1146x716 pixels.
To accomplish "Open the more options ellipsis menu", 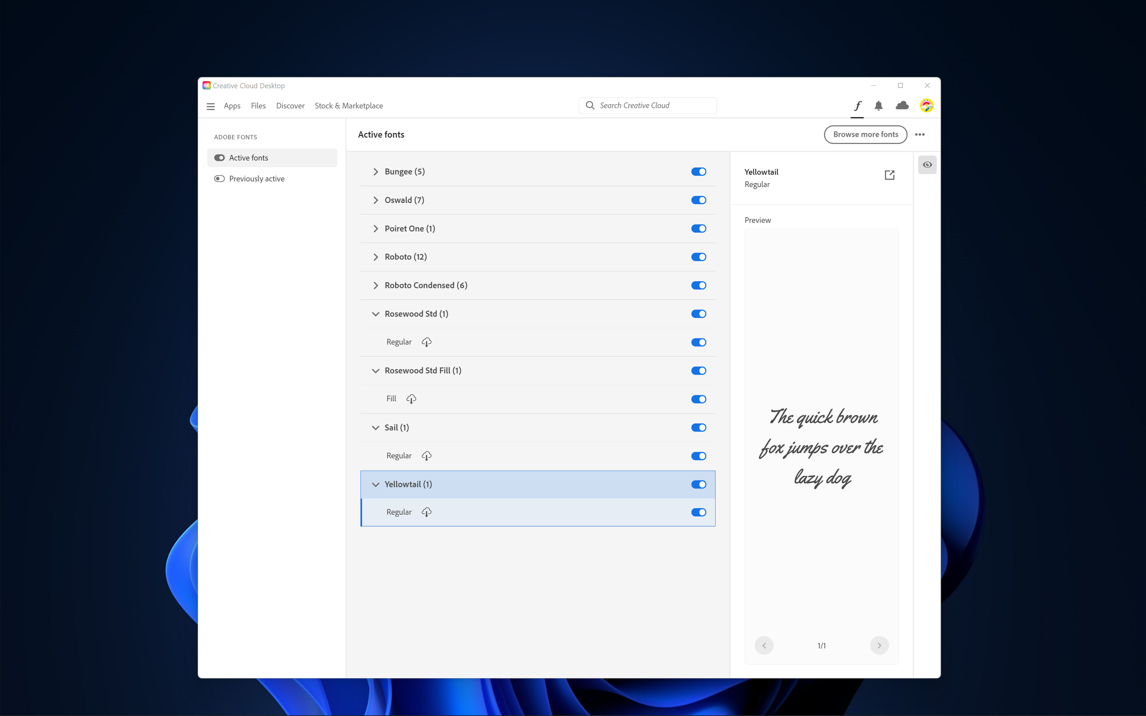I will click(920, 135).
